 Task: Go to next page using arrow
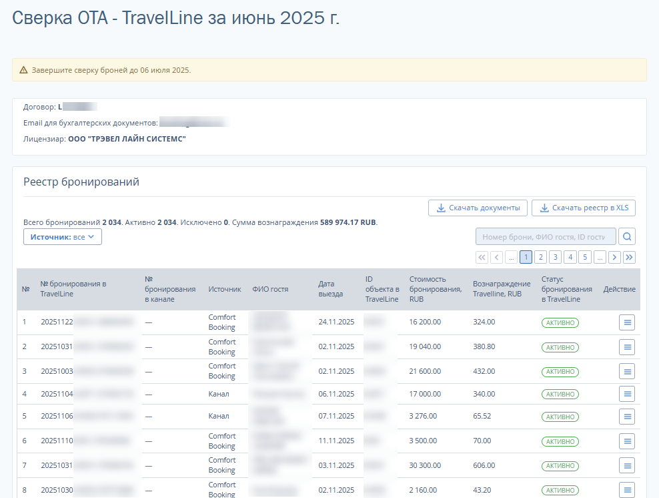click(614, 257)
